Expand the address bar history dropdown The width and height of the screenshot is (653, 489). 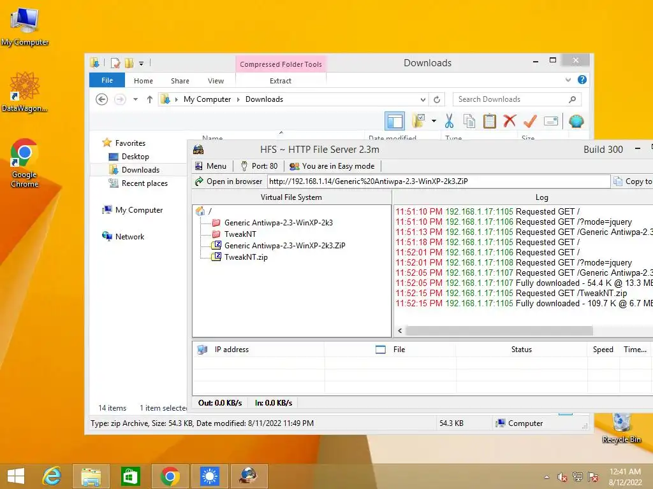[x=423, y=99]
